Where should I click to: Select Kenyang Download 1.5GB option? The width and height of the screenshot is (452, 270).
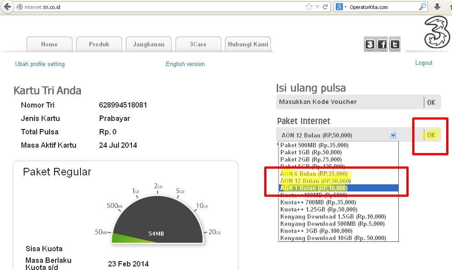(x=338, y=216)
